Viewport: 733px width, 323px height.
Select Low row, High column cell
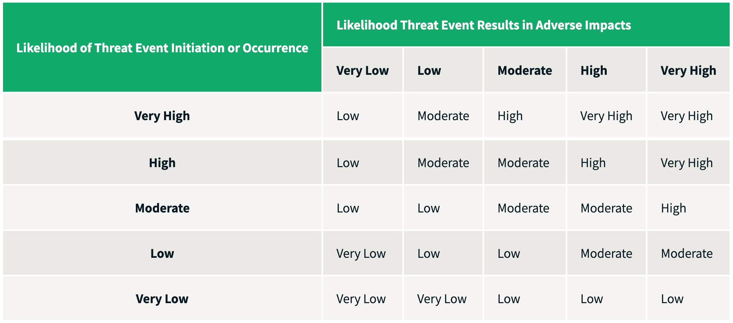click(x=606, y=254)
